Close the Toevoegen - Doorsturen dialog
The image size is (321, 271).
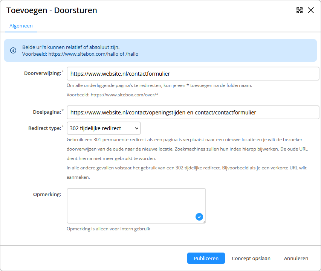[311, 10]
